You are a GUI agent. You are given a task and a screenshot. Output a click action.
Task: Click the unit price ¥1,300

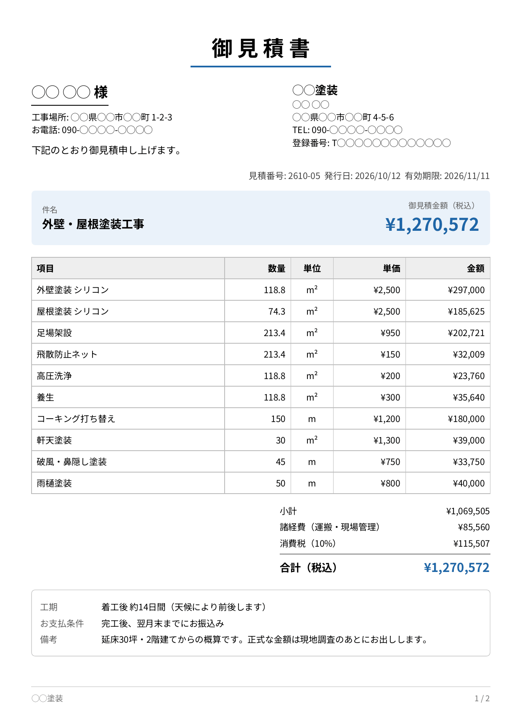(387, 440)
